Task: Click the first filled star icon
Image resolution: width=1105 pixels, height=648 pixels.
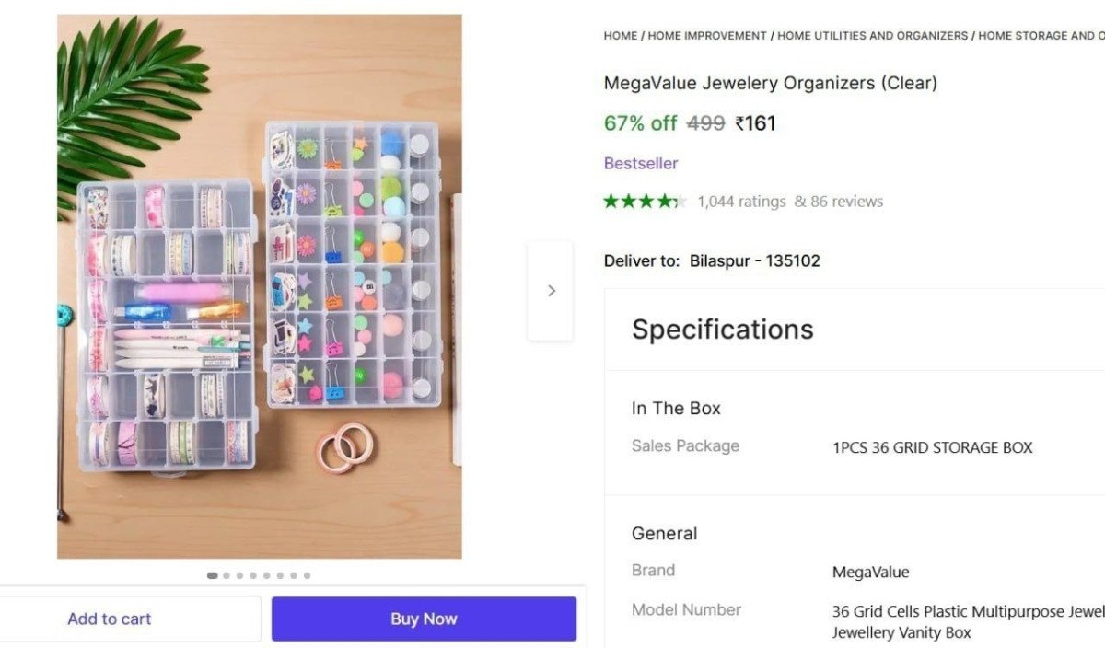Action: point(611,200)
